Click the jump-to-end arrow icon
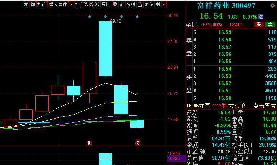Viewport: 277px width, 165px height. click(x=158, y=4)
